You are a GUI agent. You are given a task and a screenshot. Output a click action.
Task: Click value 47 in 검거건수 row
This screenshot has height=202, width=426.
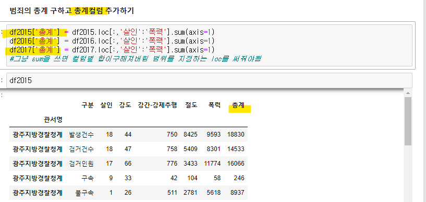128,149
